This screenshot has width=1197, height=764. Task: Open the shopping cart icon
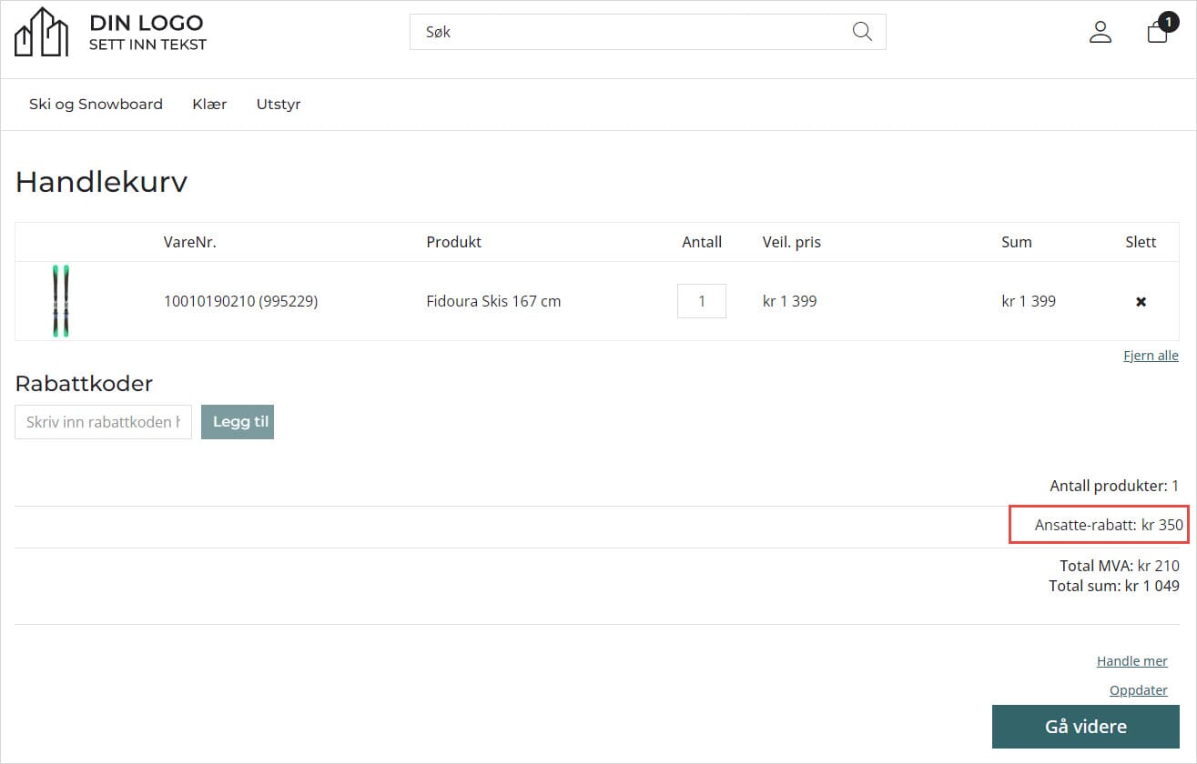pos(1157,32)
